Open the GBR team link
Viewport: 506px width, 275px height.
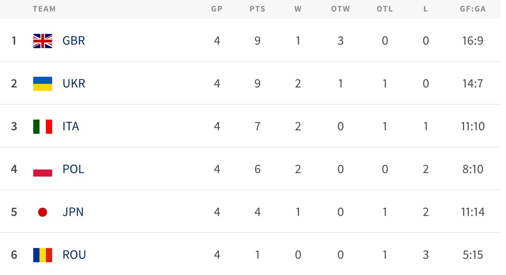tap(74, 41)
